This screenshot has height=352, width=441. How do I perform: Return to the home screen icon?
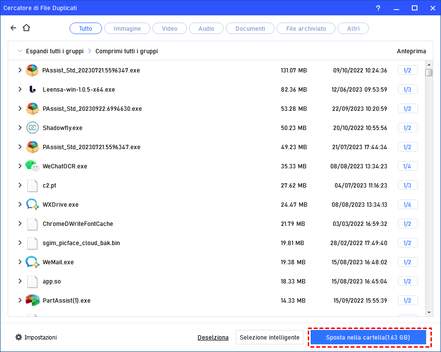(26, 27)
